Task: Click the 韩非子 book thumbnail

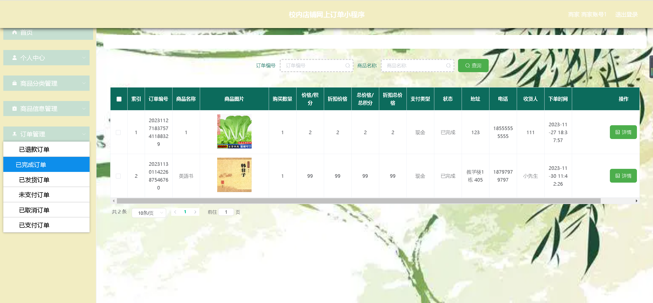Action: tap(234, 175)
